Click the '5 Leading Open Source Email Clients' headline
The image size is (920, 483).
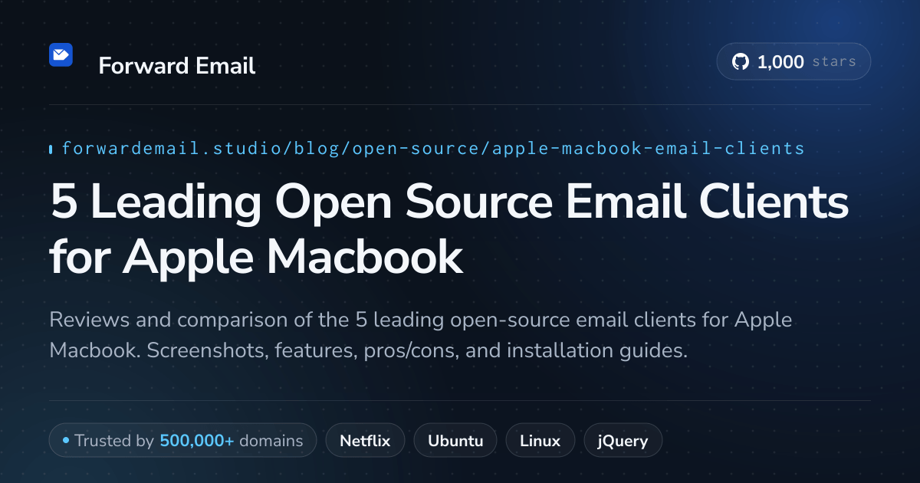tap(449, 230)
